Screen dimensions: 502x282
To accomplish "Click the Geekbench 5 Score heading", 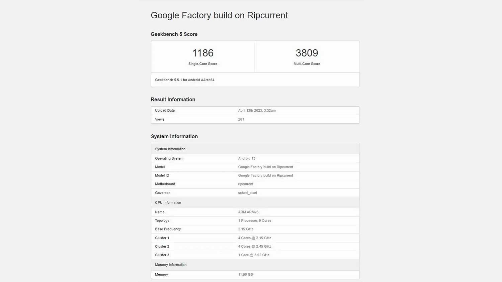I will (174, 34).
